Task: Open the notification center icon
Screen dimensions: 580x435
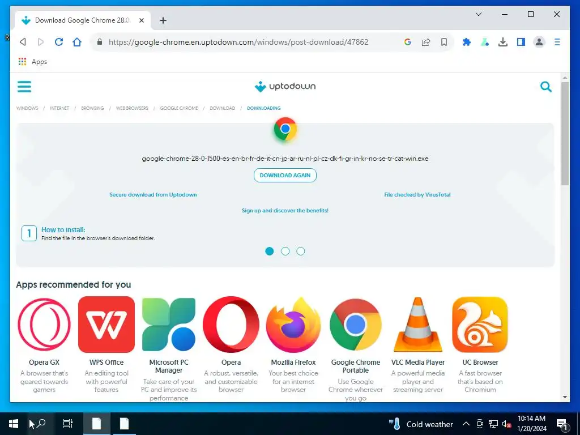Action: pyautogui.click(x=561, y=424)
